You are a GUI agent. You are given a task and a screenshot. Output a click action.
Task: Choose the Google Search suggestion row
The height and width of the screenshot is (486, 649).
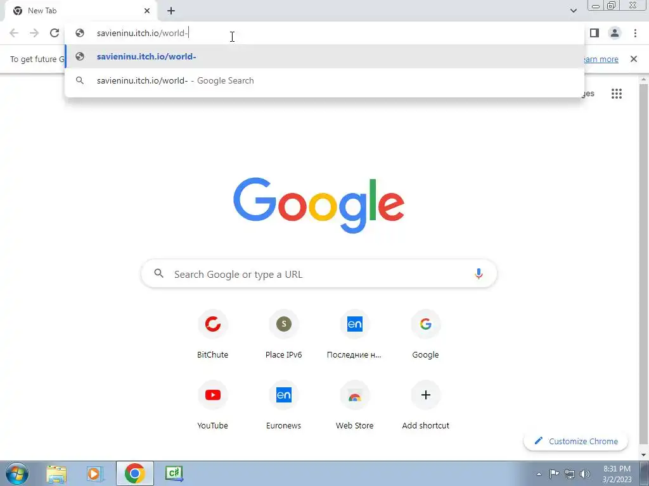click(324, 80)
